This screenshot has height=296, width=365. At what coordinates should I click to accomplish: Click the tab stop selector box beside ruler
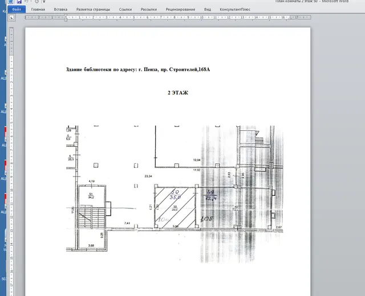pyautogui.click(x=11, y=18)
